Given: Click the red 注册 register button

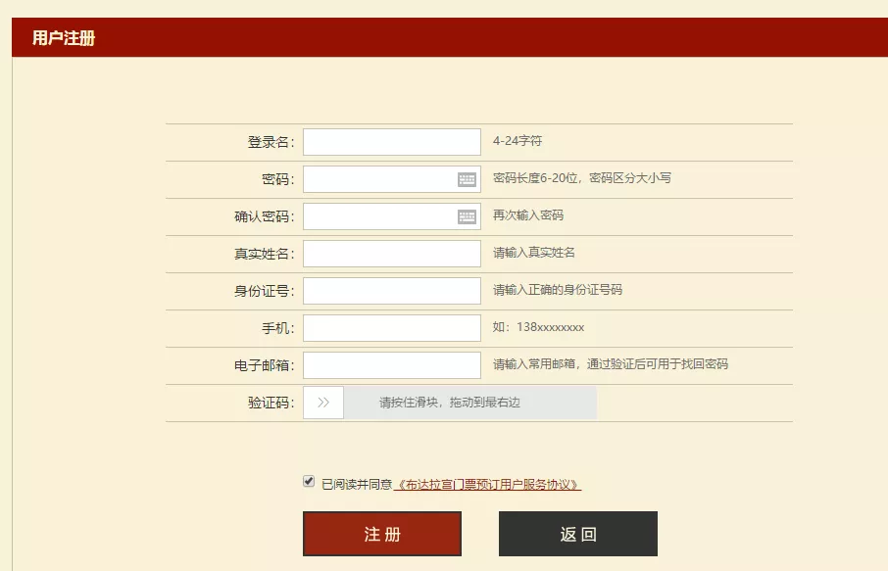Looking at the screenshot, I should [381, 534].
